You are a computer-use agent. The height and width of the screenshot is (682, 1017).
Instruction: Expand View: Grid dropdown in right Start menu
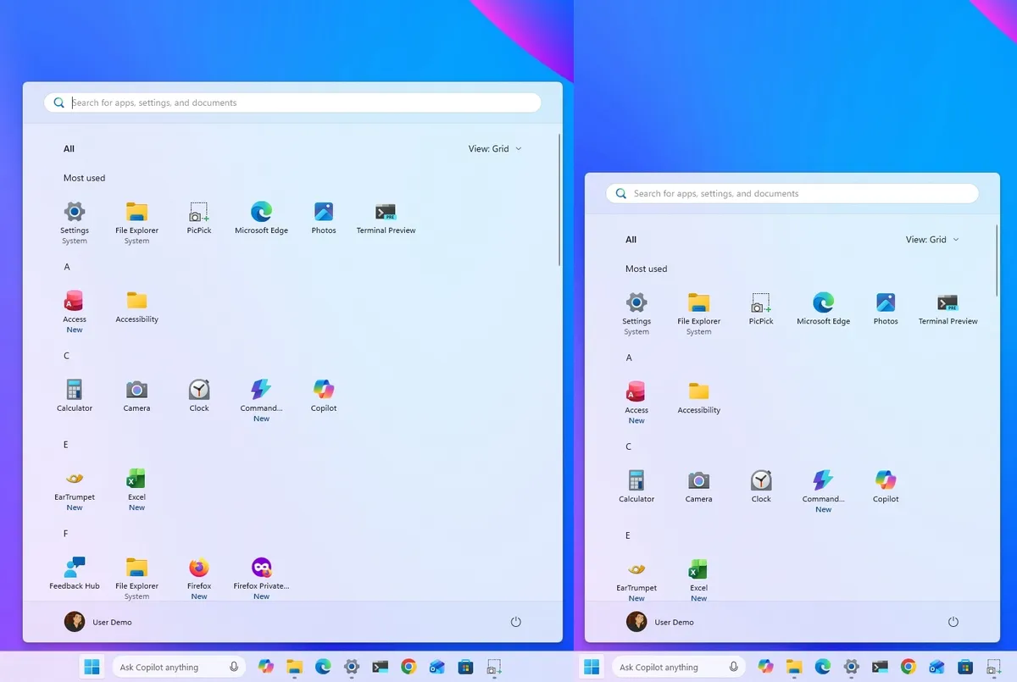(932, 239)
